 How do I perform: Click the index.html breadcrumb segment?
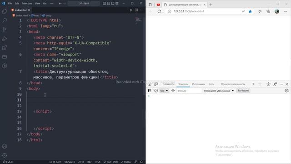(20, 15)
